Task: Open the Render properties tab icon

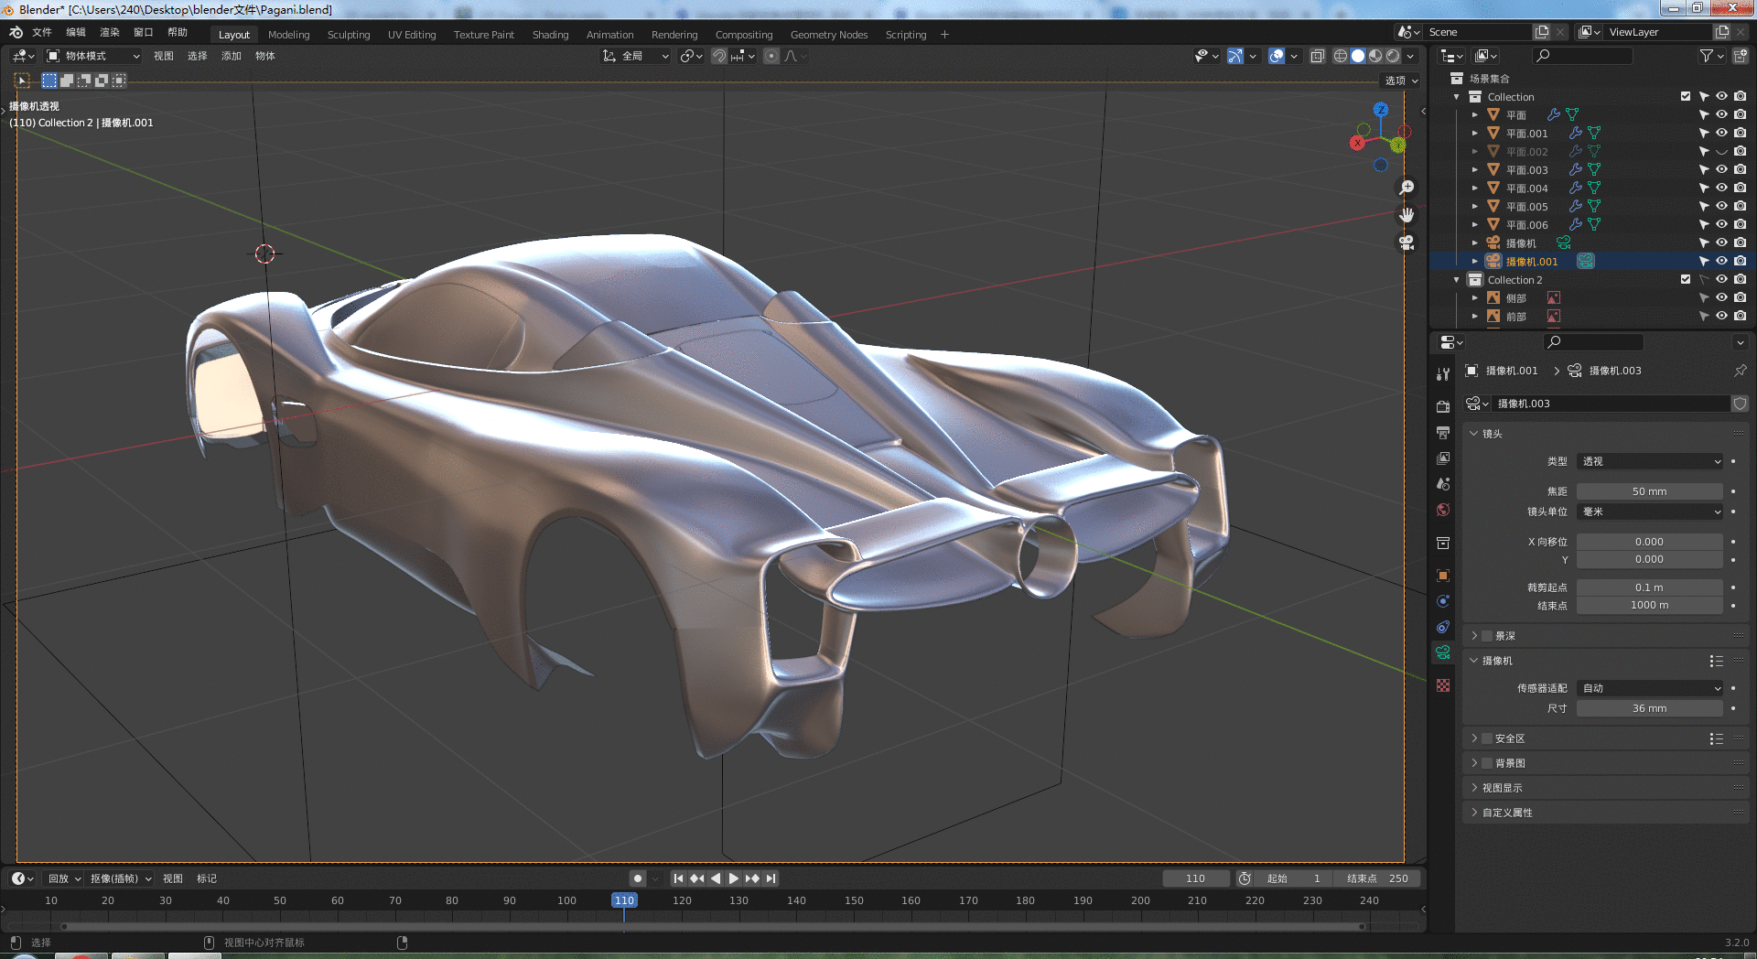Action: (1443, 406)
